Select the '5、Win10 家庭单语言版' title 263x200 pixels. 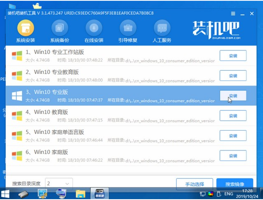tap(55, 132)
